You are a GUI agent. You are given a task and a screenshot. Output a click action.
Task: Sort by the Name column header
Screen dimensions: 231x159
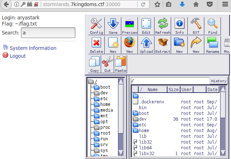(x=153, y=89)
